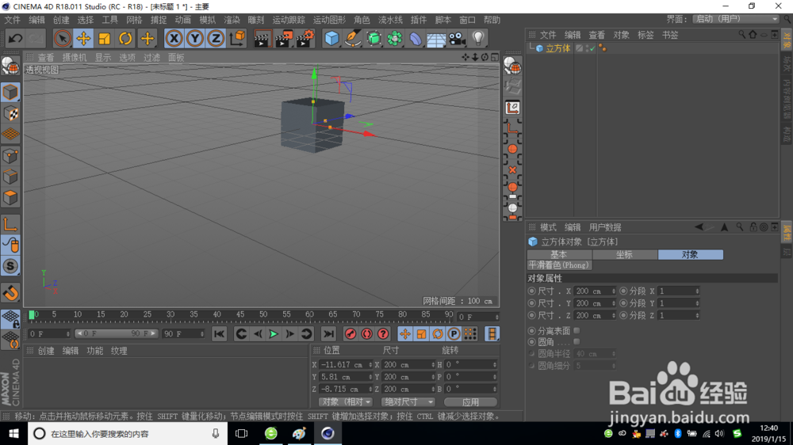The height and width of the screenshot is (445, 793).
Task: Play the animation forward
Action: (x=274, y=334)
